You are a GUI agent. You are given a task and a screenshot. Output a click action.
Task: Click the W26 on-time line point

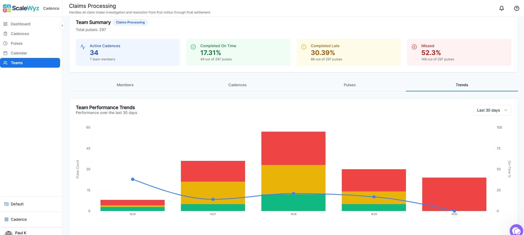(133, 179)
